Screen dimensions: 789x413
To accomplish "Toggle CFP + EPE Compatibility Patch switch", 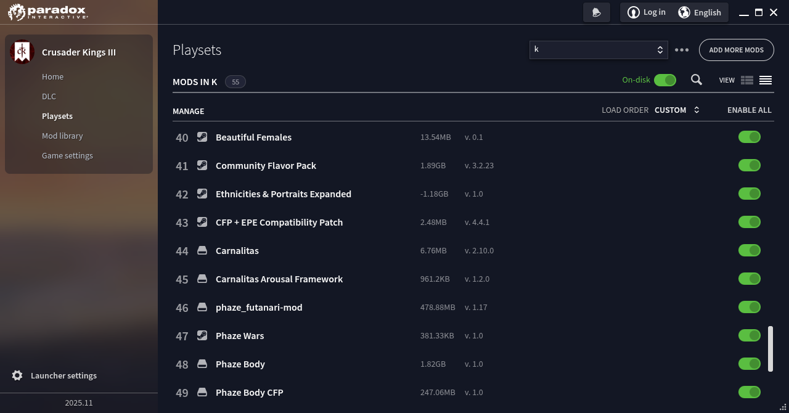I will click(750, 222).
